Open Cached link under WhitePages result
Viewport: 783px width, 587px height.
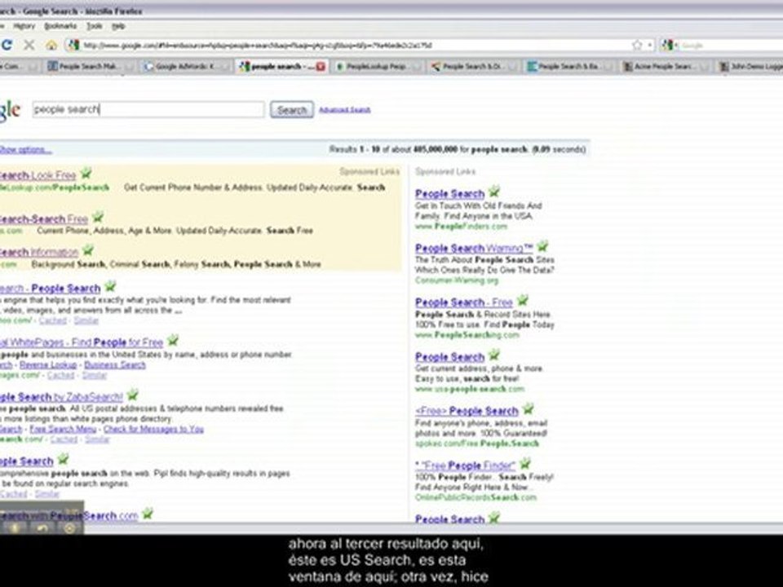click(61, 375)
